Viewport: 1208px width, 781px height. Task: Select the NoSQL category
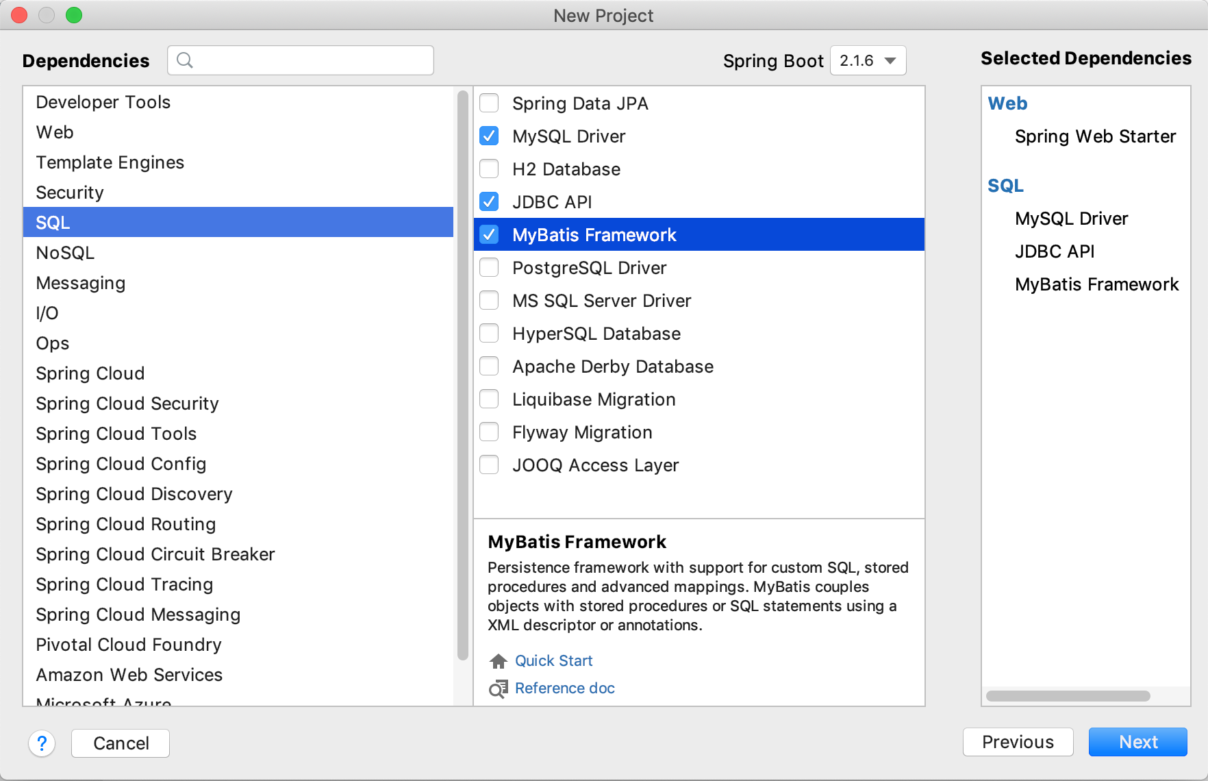(238, 253)
